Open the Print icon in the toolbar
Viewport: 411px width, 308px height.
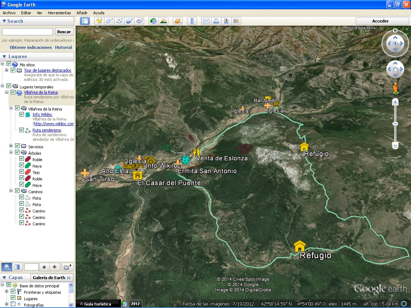click(x=216, y=21)
